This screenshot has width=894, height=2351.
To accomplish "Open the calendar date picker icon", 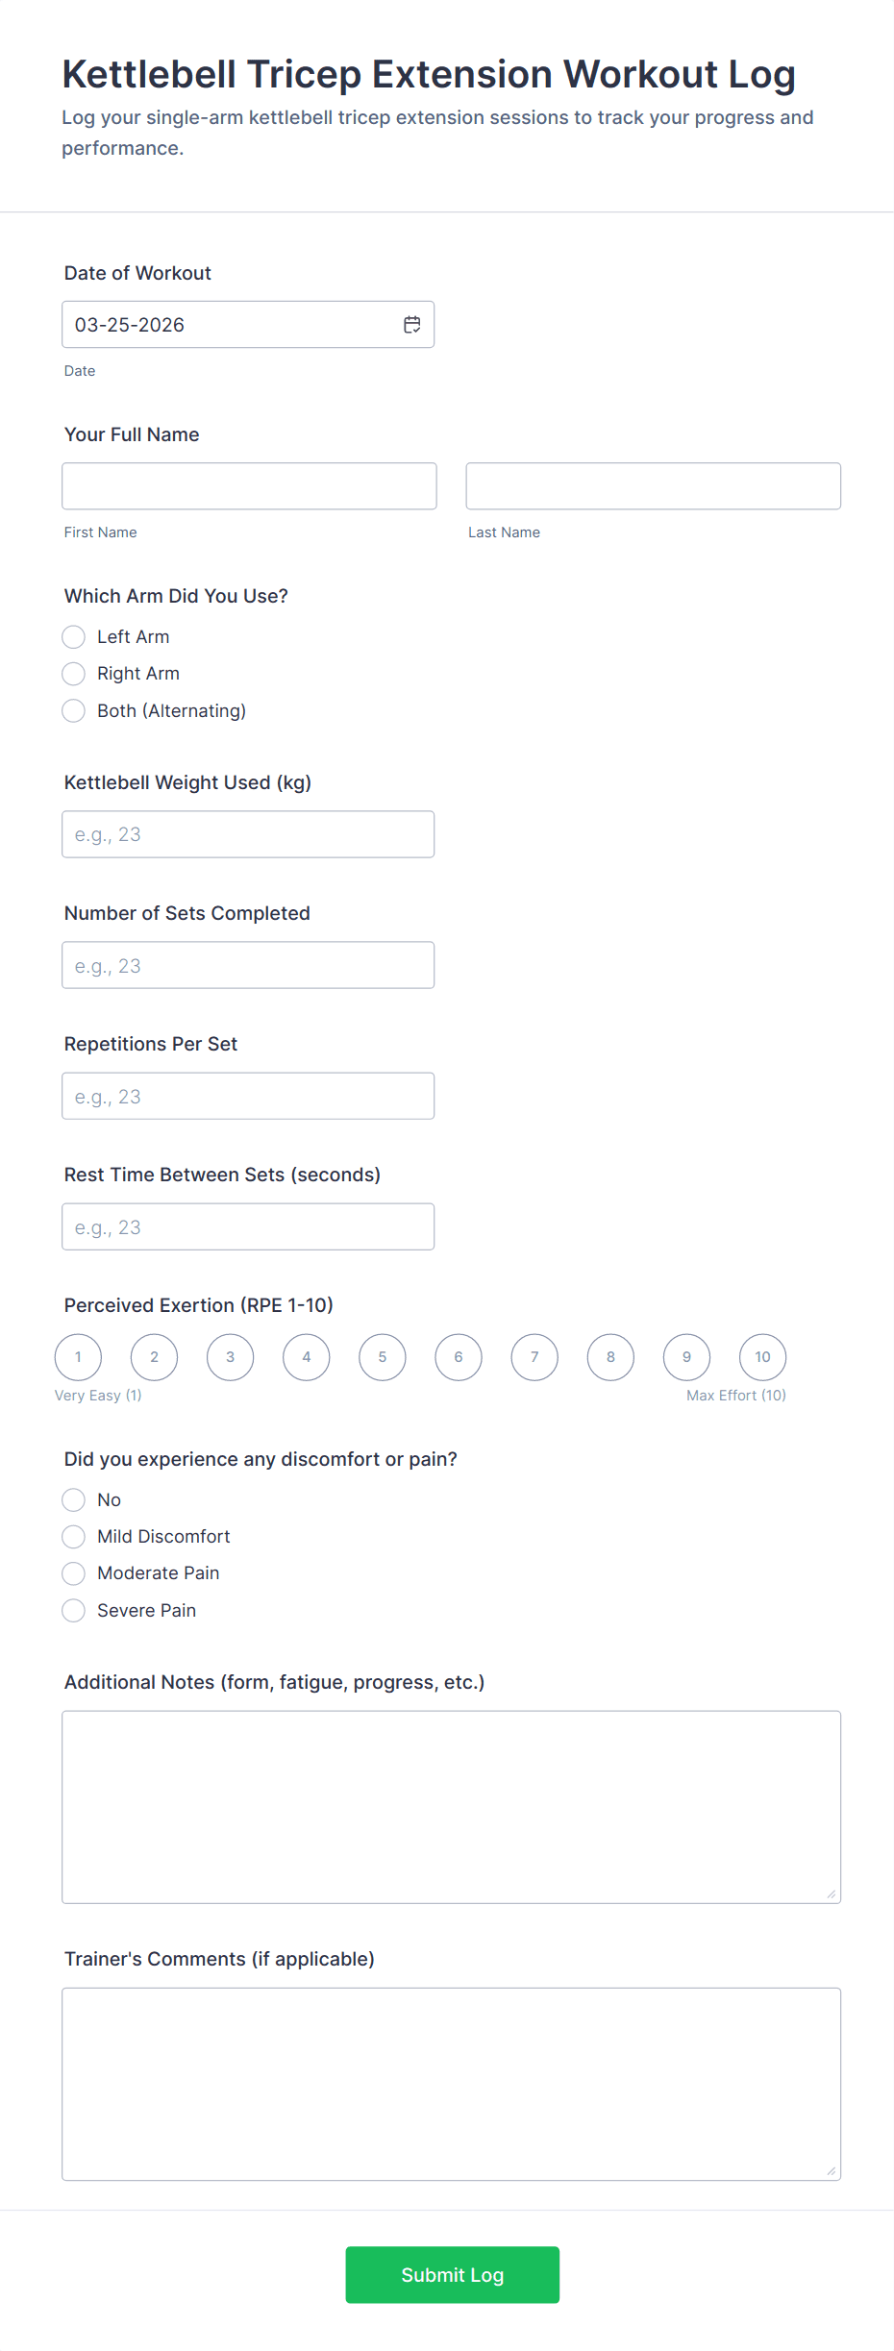I will tap(411, 325).
